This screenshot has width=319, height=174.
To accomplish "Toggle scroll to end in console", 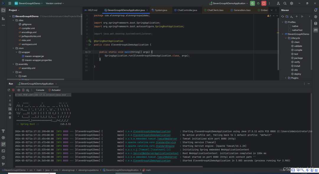I will 10,109.
